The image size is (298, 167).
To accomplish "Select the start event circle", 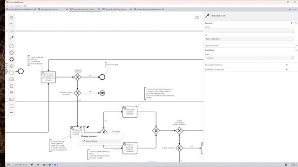I will (x=20, y=71).
